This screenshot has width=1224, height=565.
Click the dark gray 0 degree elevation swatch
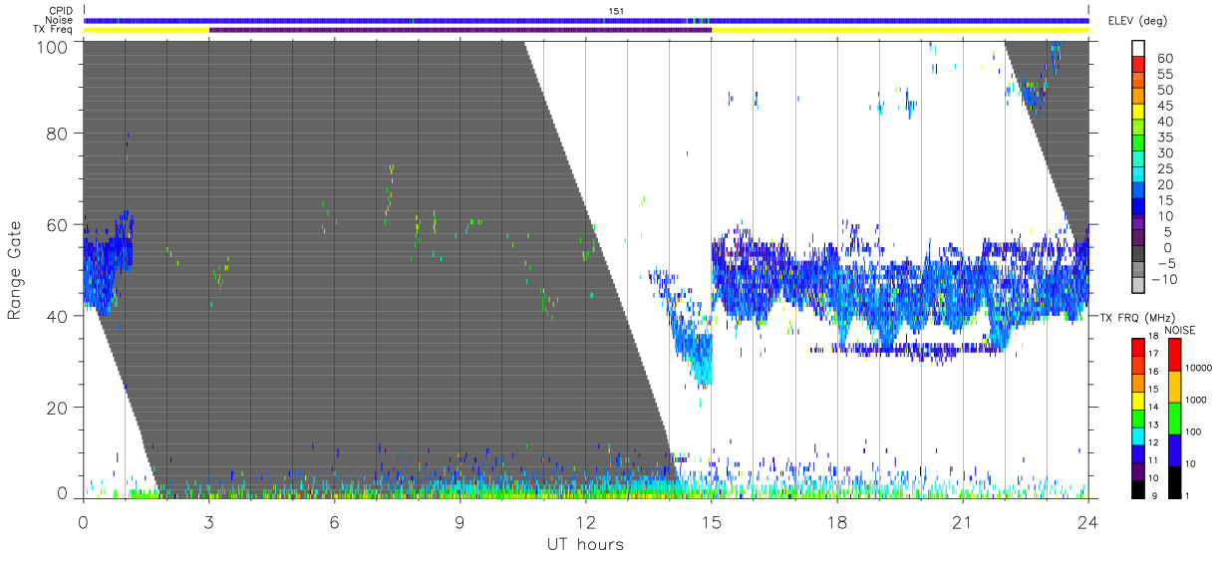[1138, 254]
